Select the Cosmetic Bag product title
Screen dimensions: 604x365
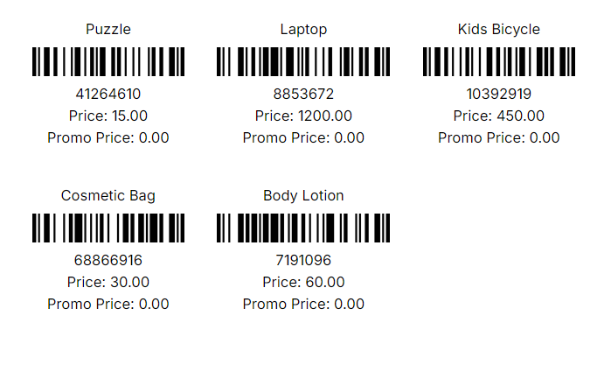point(108,196)
